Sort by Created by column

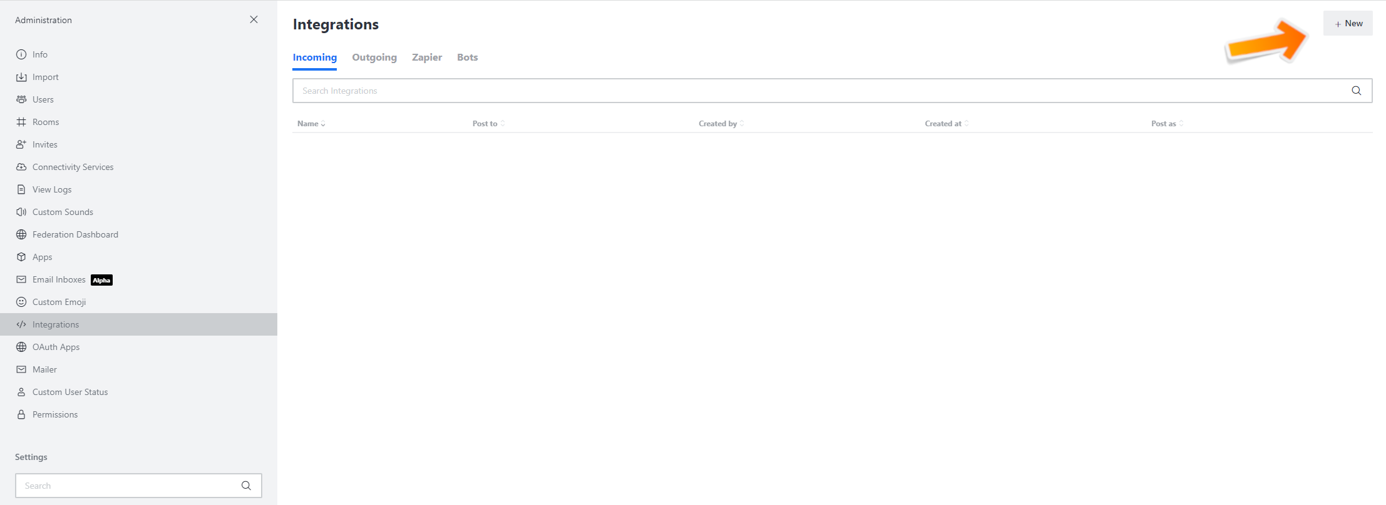pos(721,124)
